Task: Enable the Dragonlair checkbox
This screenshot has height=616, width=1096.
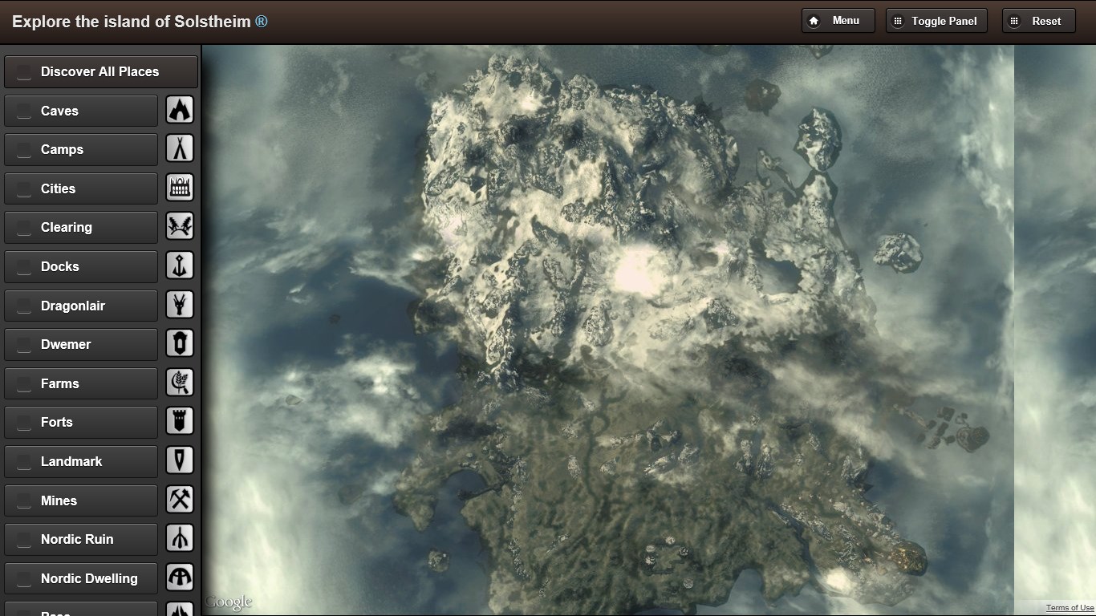Action: [x=24, y=306]
